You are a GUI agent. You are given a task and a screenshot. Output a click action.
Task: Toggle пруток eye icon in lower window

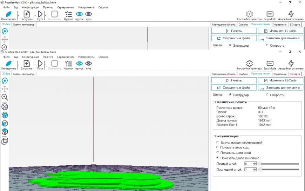click(79, 64)
